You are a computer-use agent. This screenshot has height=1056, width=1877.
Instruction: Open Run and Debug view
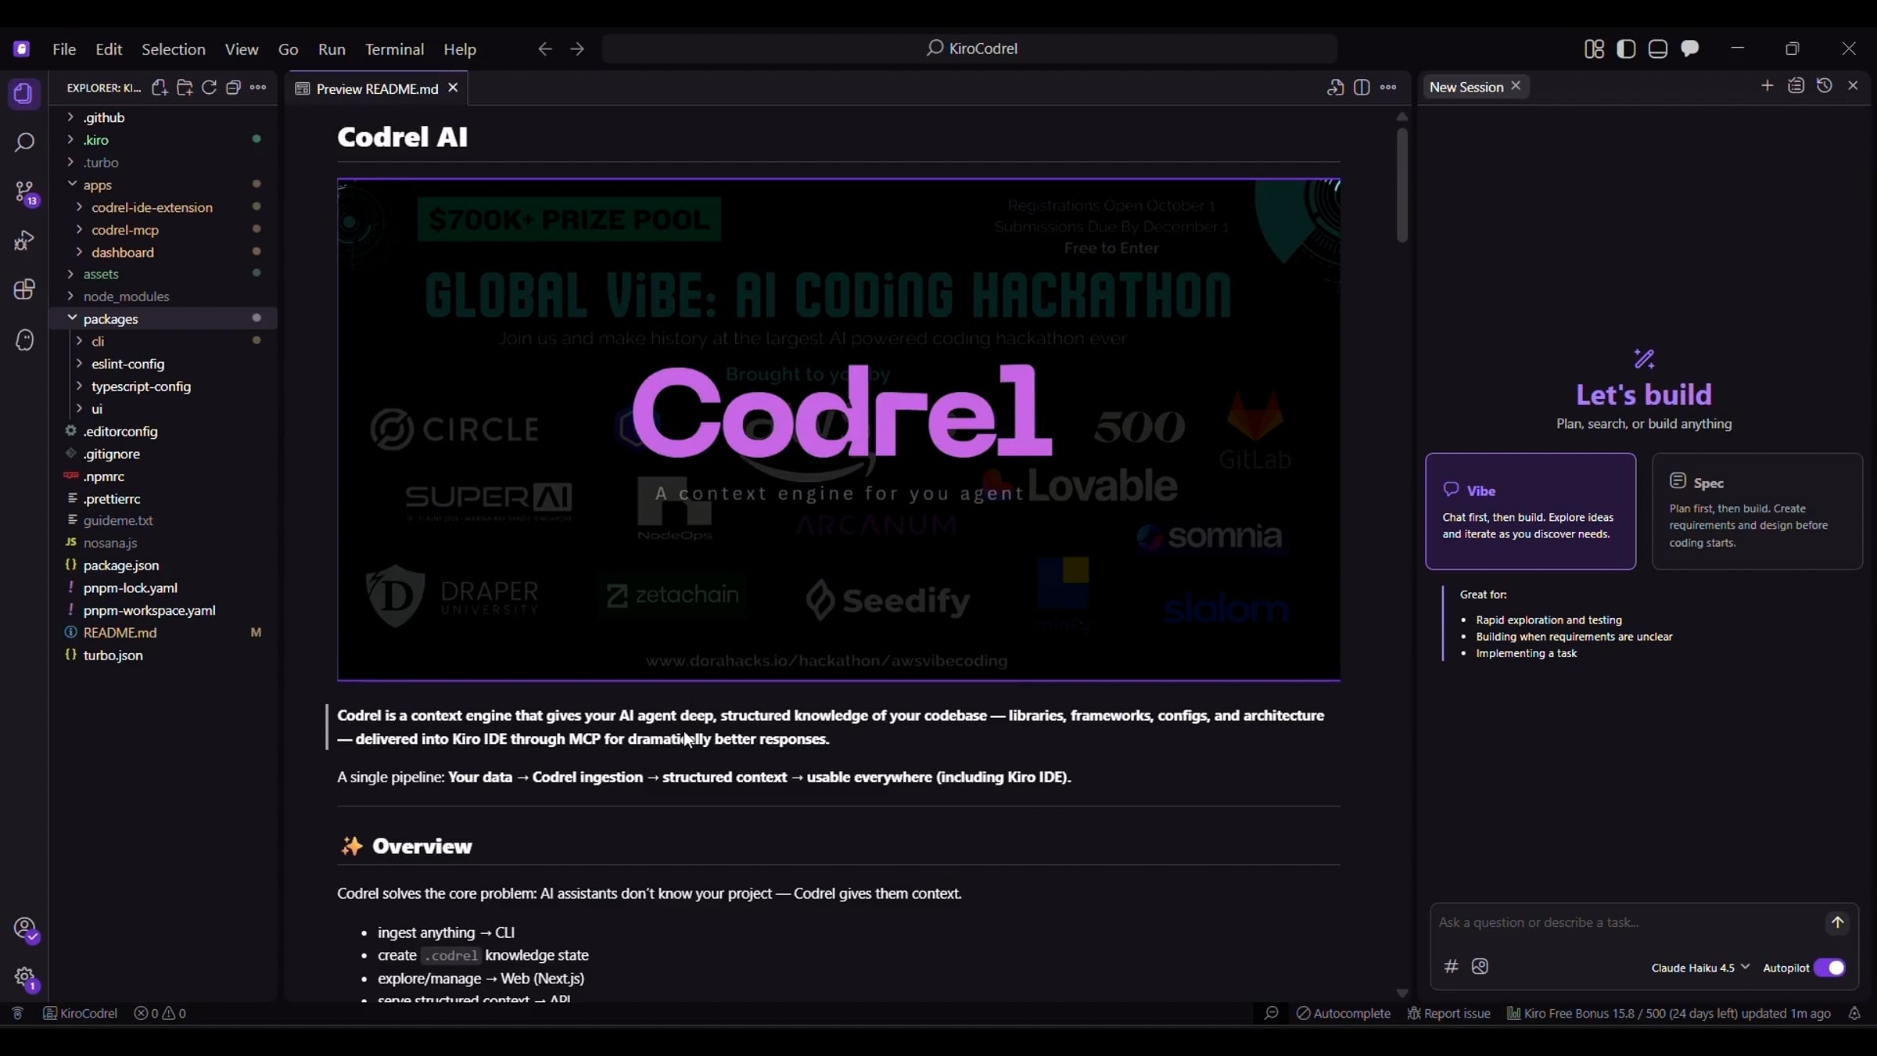click(x=23, y=241)
